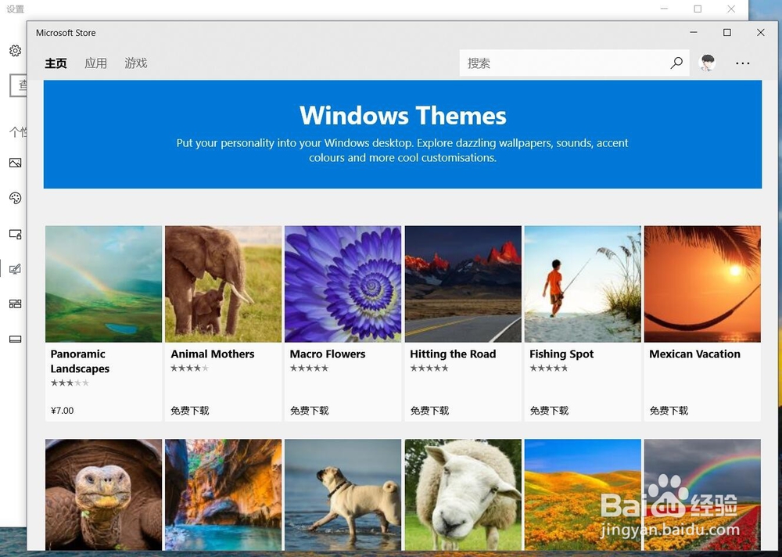The height and width of the screenshot is (557, 782).
Task: Open Taskbar icon in Settings sidebar
Action: point(16,340)
